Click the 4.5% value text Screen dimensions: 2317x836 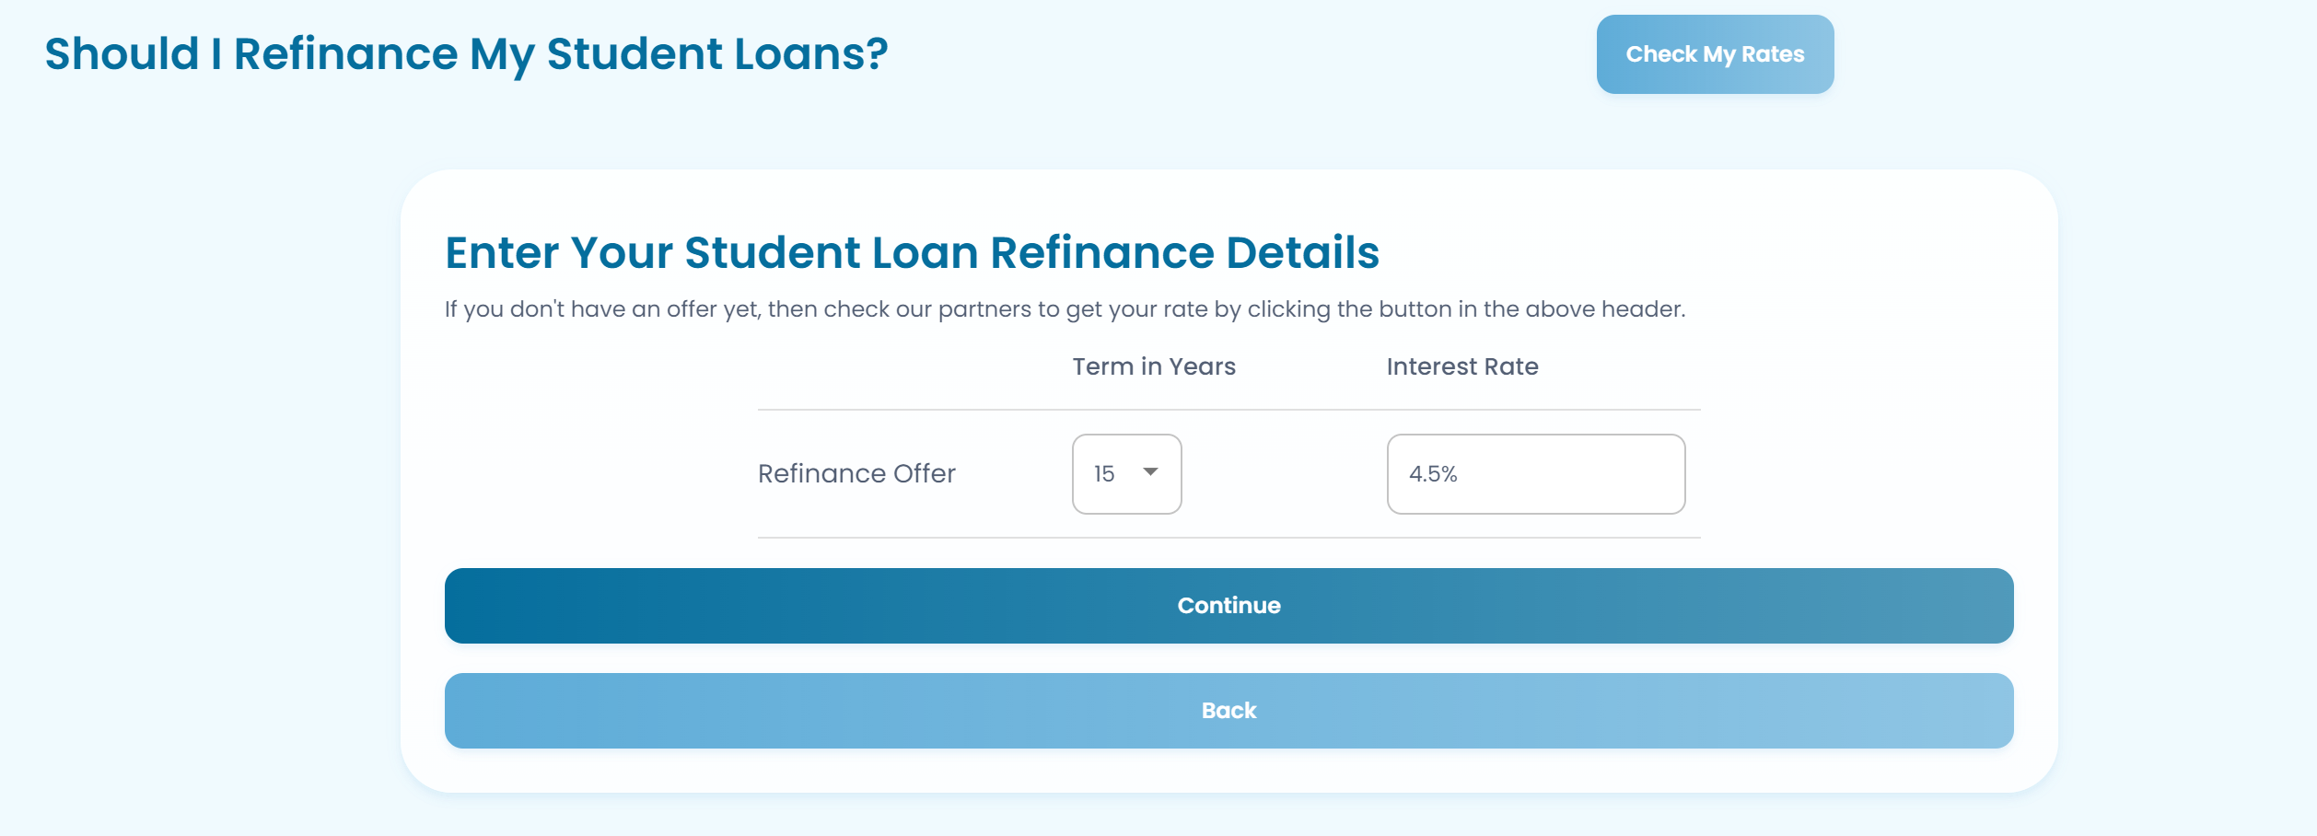[x=1433, y=474]
